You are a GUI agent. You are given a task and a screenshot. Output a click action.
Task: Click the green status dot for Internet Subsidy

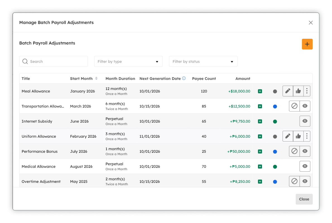(275, 122)
